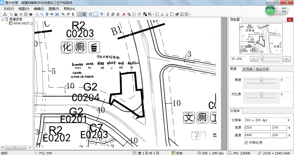Click the print icon in toolbar
The image size is (294, 155).
point(21,14)
